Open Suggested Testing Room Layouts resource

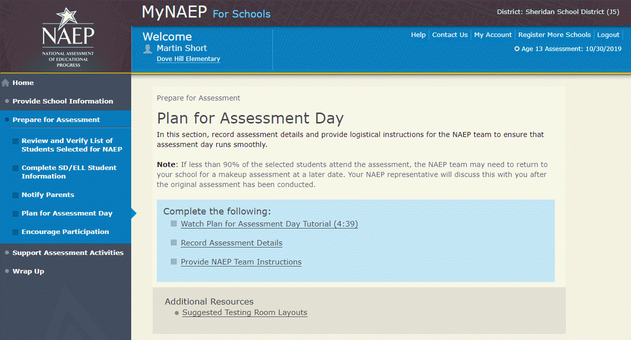point(244,312)
